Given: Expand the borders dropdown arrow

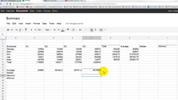Looking at the screenshot, I should click(x=76, y=30).
